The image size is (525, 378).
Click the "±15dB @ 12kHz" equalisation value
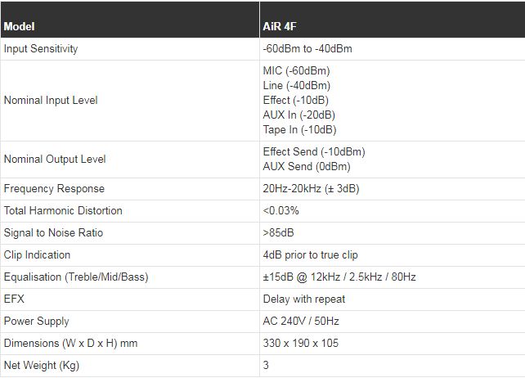coord(299,277)
